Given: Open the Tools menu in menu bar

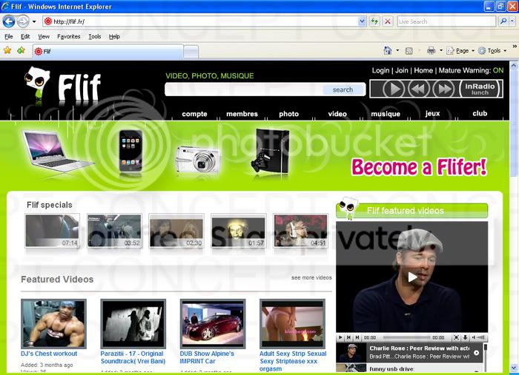Looking at the screenshot, I should point(95,37).
